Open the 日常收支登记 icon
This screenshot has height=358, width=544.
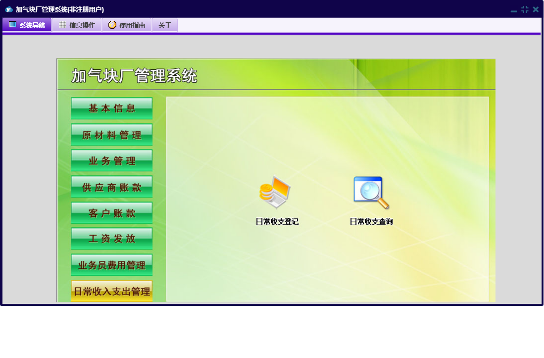coord(275,192)
